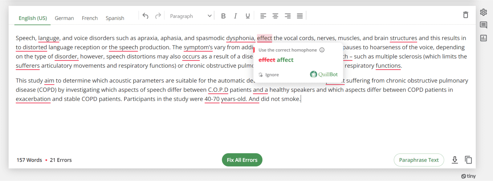Screen dimensions: 493x181
Task: Click the undo arrow icon
Action: [x=145, y=16]
